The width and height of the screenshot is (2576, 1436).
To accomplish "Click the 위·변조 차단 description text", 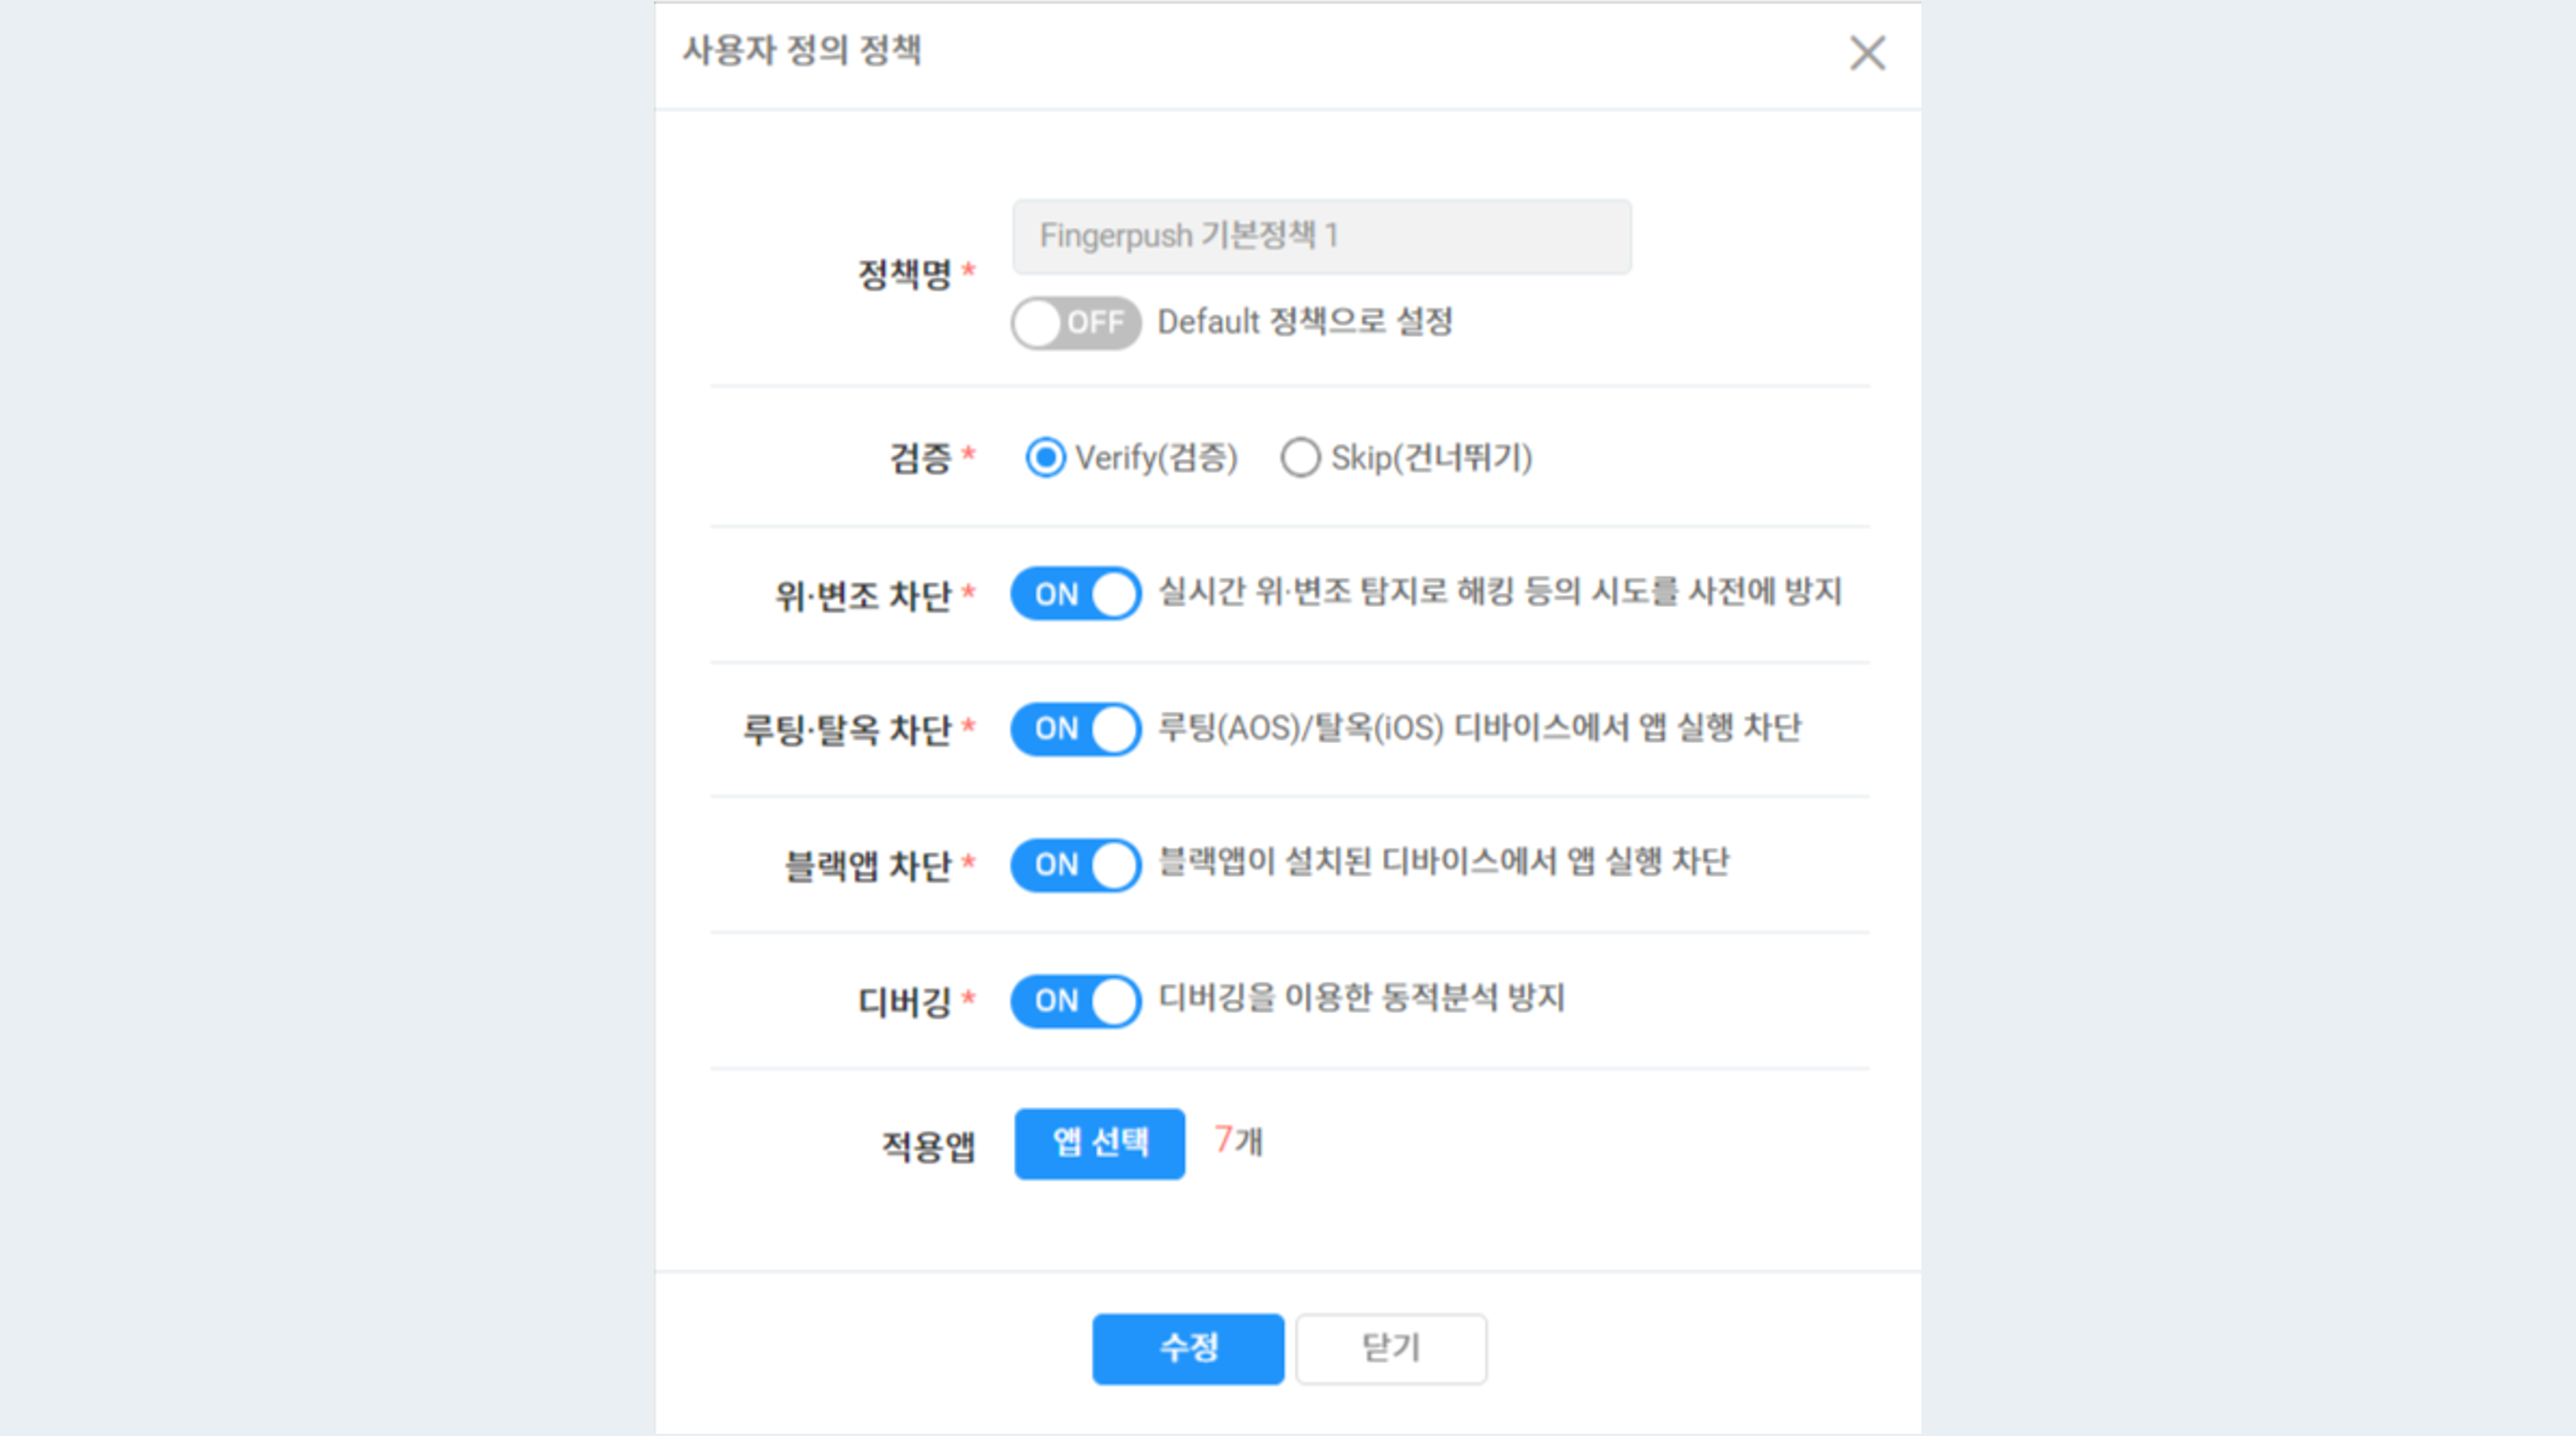I will click(x=1499, y=592).
